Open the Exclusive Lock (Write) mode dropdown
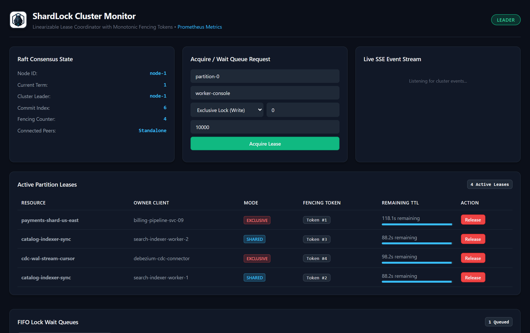This screenshot has height=333, width=530. [227, 110]
